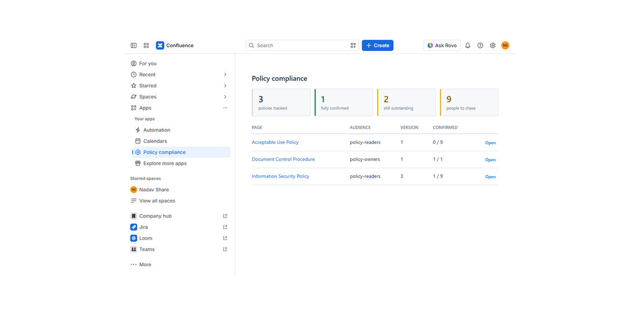This screenshot has height=312, width=639.
Task: Expand the Recent chevron
Action: pos(225,74)
